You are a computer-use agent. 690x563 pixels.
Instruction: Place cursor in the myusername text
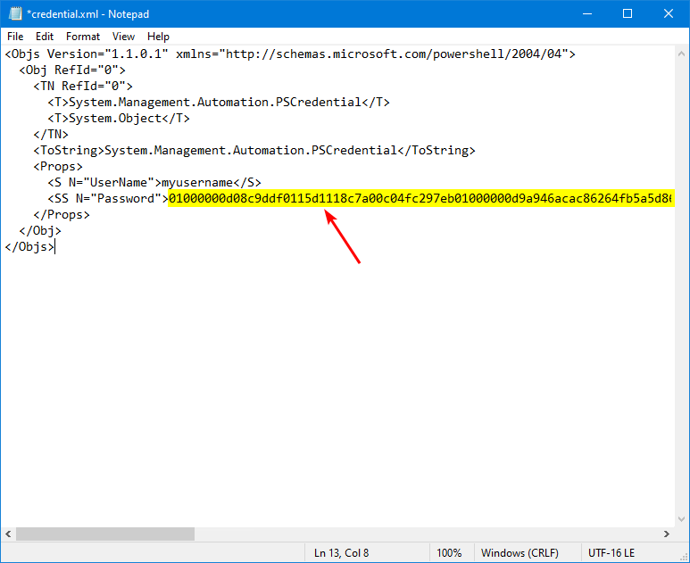coord(195,183)
